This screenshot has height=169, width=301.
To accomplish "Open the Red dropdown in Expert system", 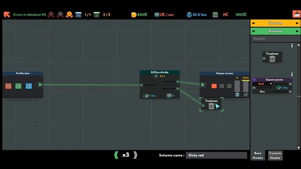I will tap(263, 84).
